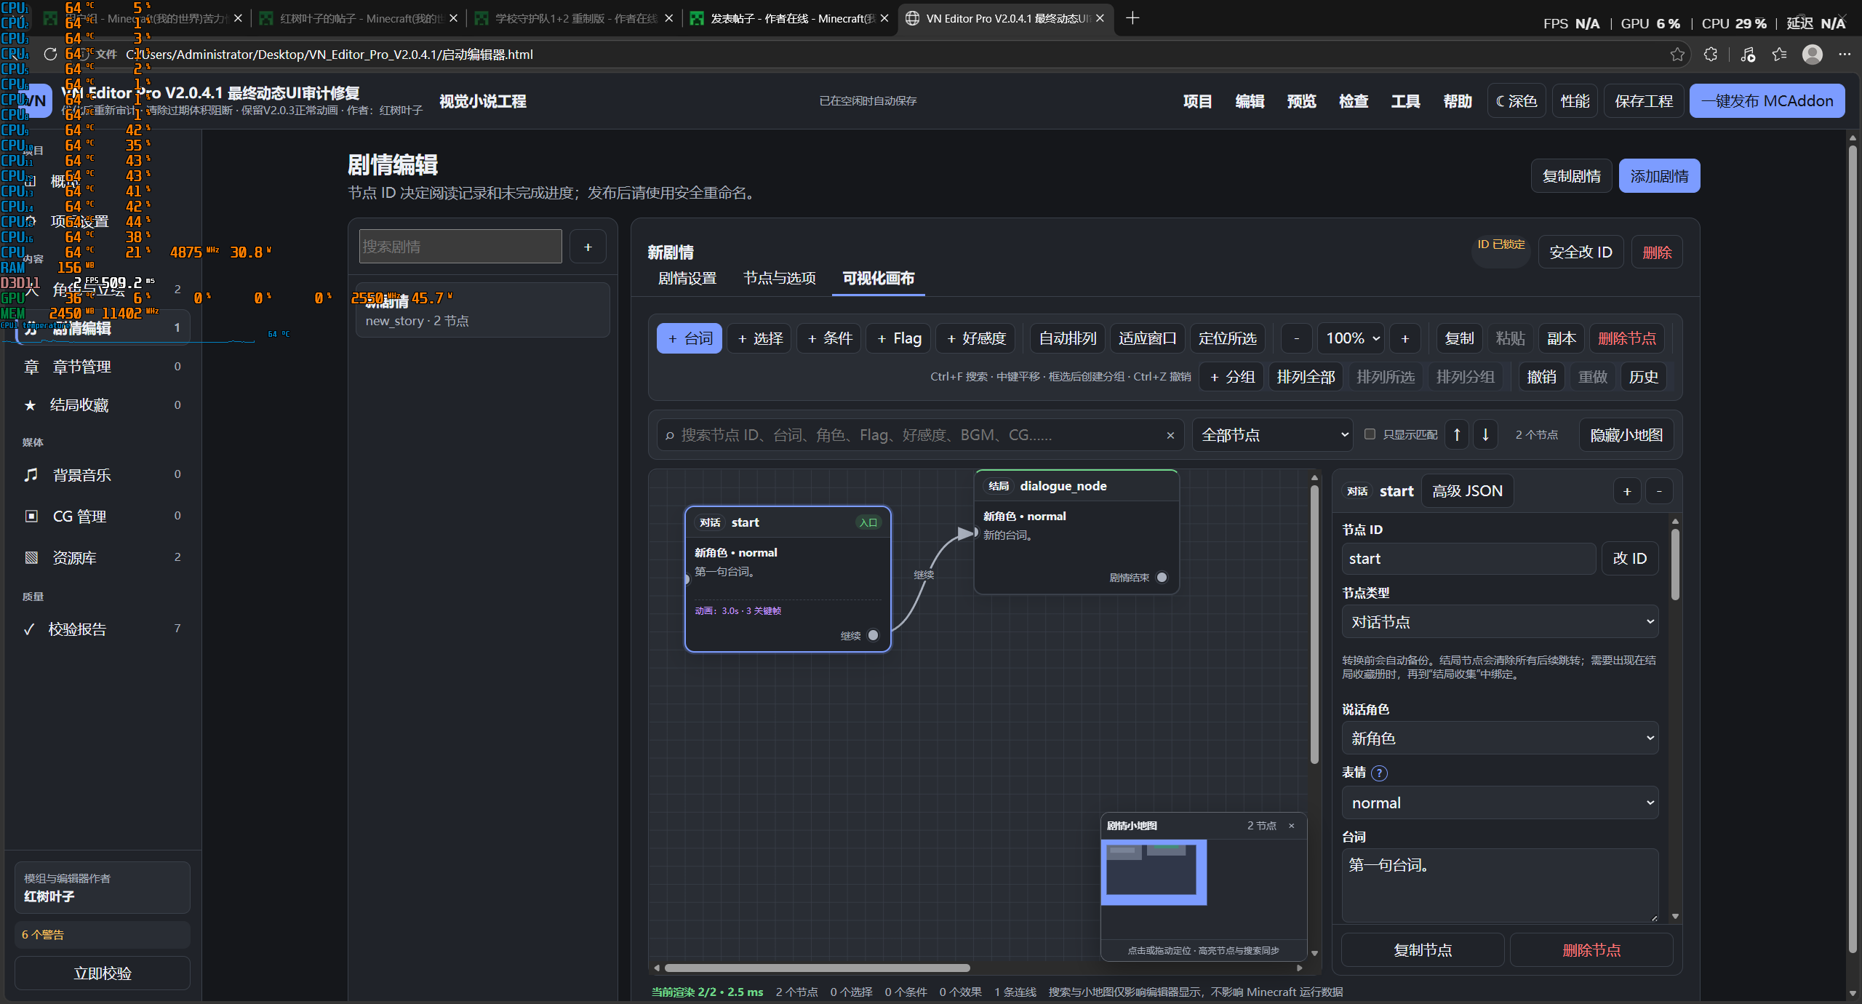This screenshot has width=1862, height=1004.
Task: Open the 工具 menu
Action: 1405,101
